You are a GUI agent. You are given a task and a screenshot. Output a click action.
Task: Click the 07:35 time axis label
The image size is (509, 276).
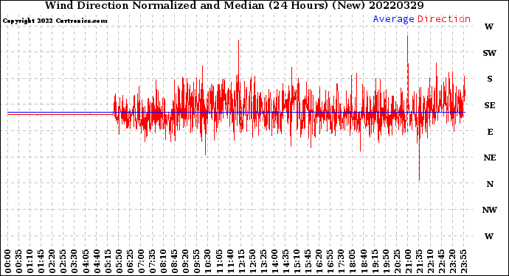pyautogui.click(x=152, y=262)
